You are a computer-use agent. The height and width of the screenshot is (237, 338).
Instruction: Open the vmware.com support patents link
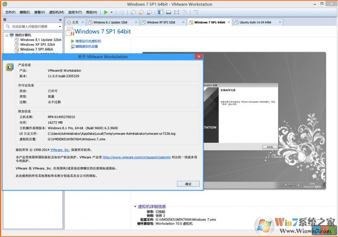(137, 157)
